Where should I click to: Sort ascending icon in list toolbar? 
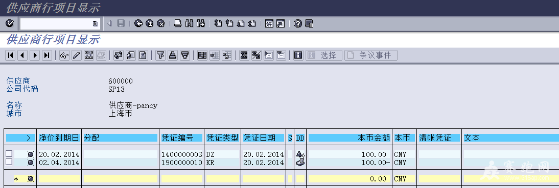[173, 55]
